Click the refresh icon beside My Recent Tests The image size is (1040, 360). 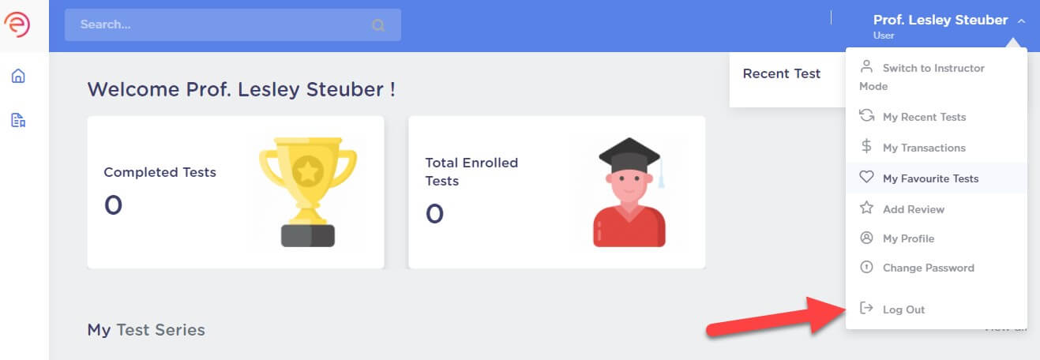pos(866,115)
